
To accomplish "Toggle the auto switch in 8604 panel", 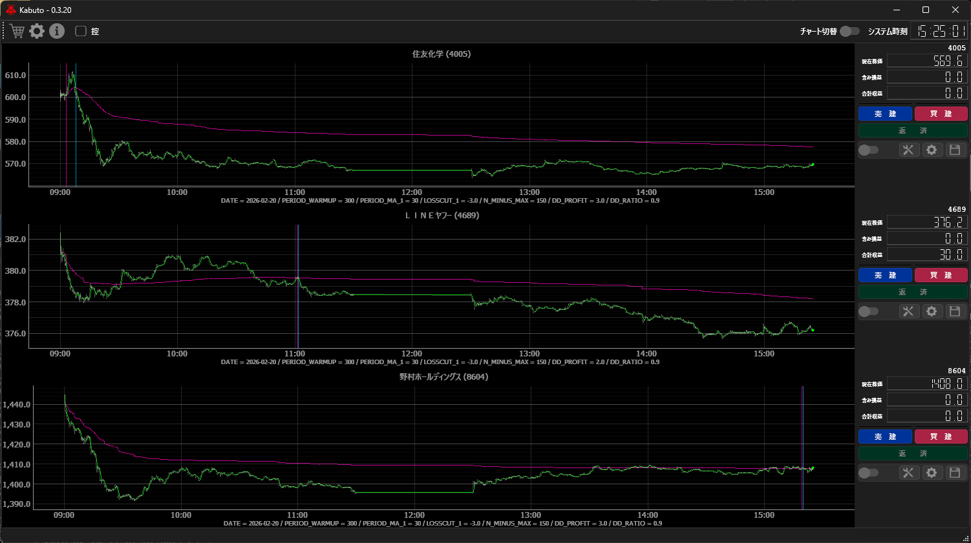I will 868,473.
